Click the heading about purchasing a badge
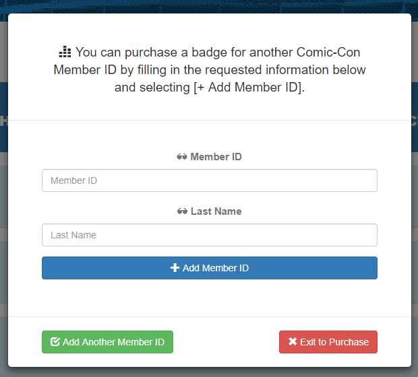 [210, 70]
